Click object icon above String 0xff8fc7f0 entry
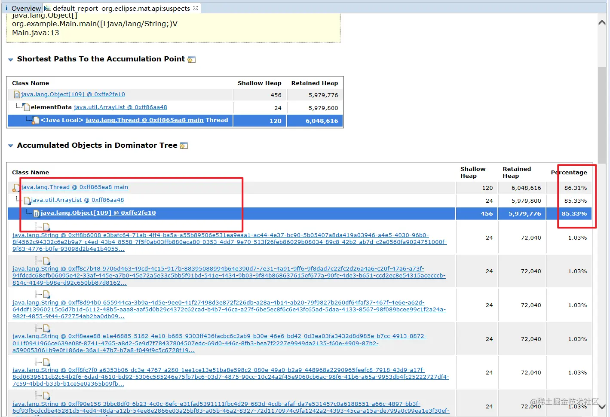 point(46,362)
